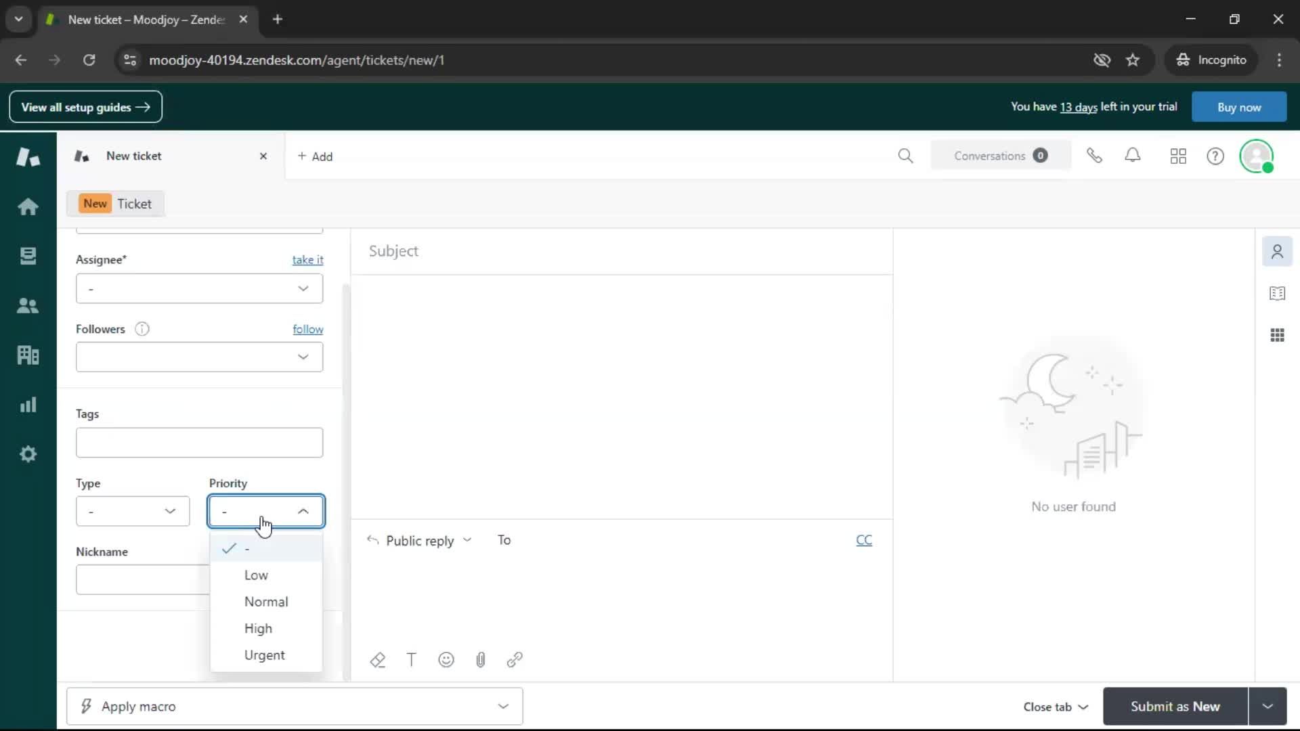Open the Type dropdown

(133, 511)
